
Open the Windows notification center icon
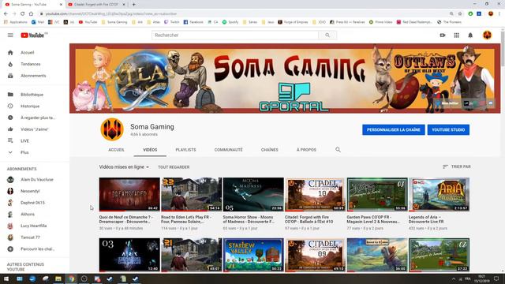496,278
